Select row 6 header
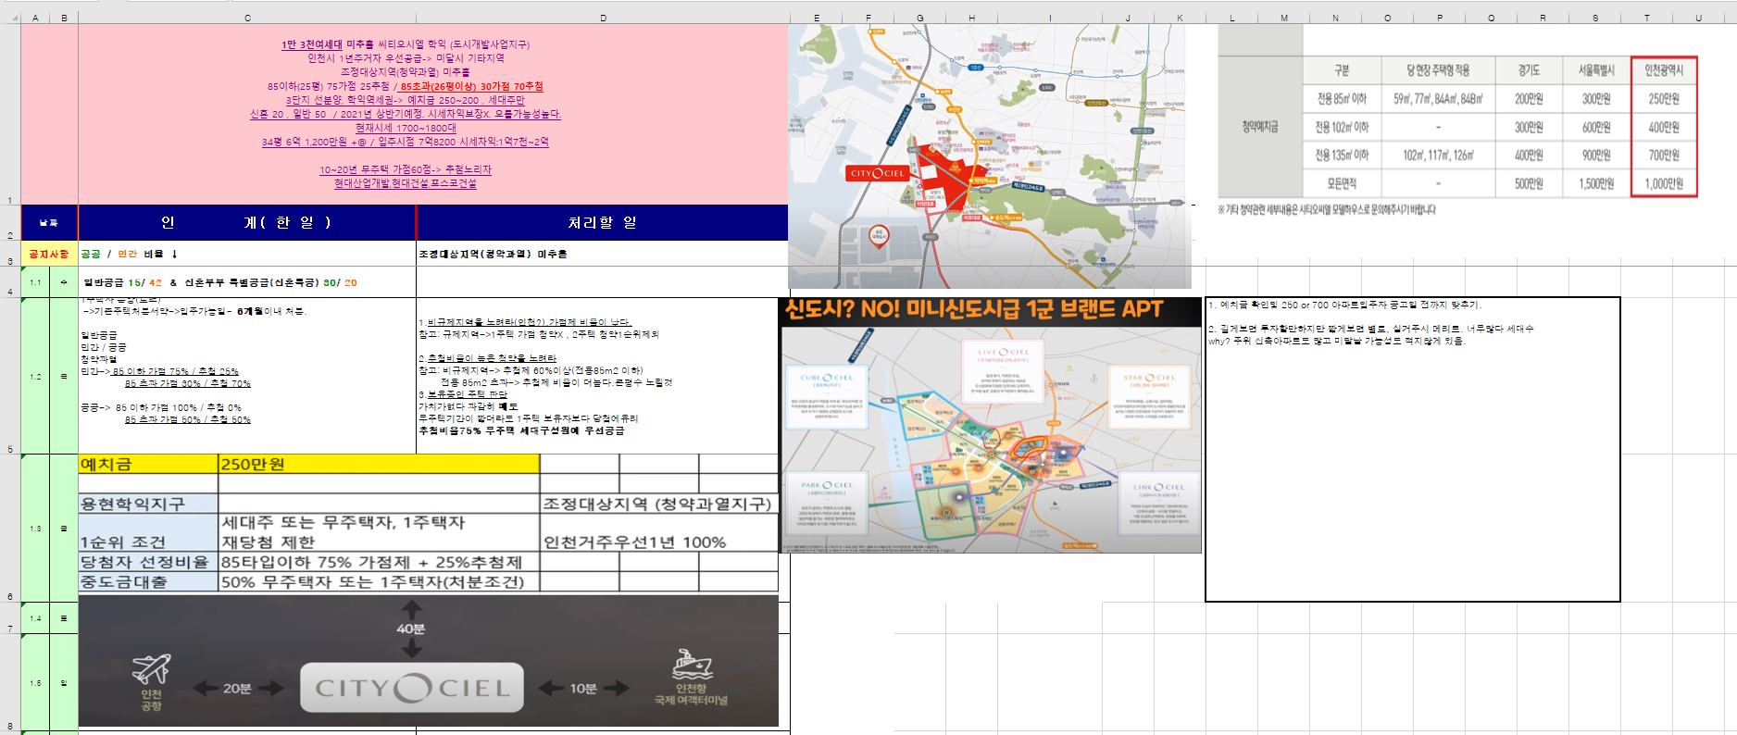Screen dimensions: 1737x735 click(x=10, y=528)
